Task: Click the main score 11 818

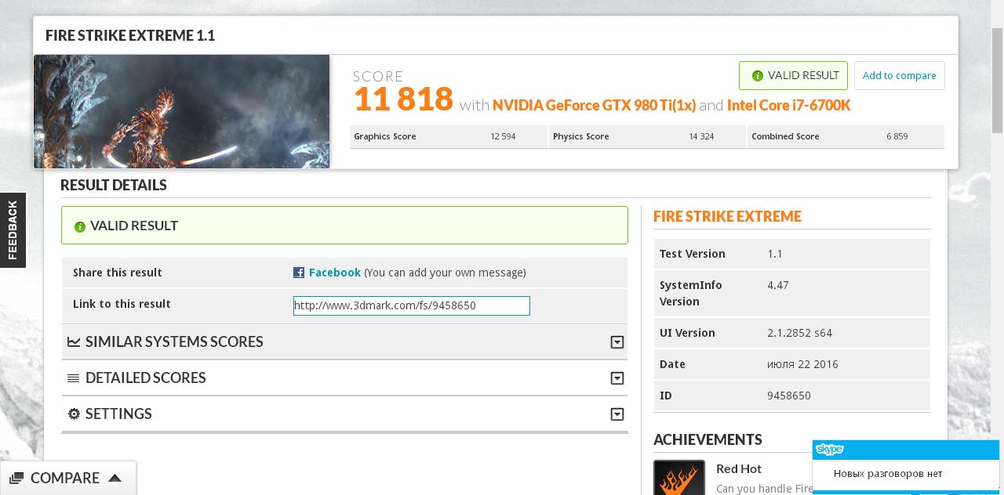Action: pos(403,99)
